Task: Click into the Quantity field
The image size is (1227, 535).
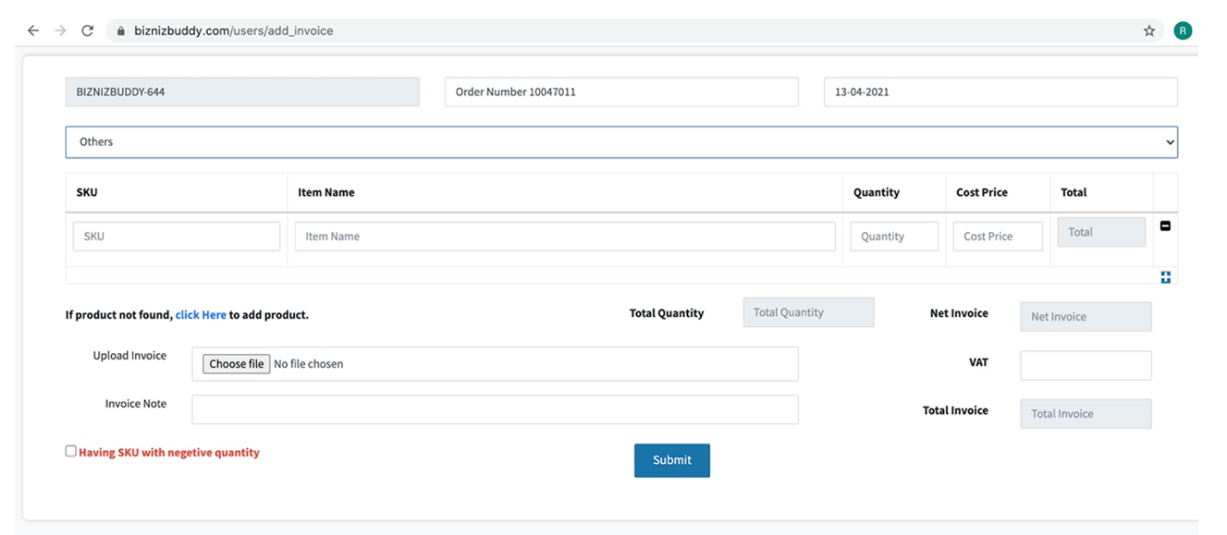Action: (x=894, y=237)
